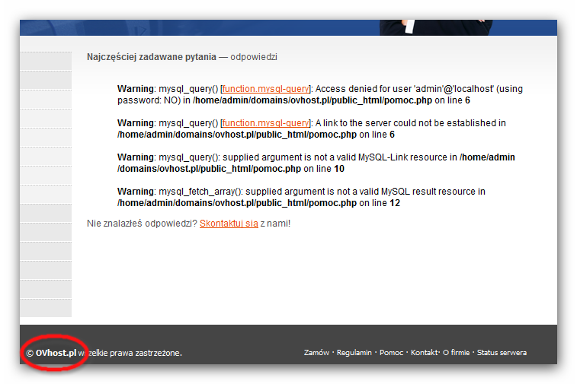
Task: Click the Najczęściej zadawane pytania heading
Action: pyautogui.click(x=151, y=57)
